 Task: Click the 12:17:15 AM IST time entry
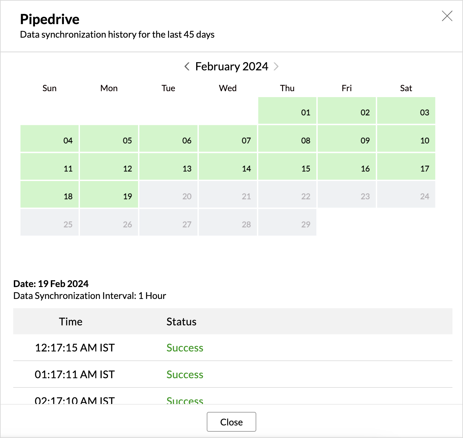point(75,347)
